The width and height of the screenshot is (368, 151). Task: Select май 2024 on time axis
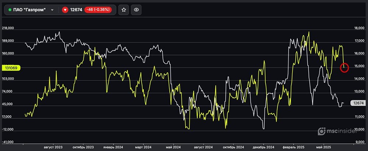[x=173, y=147]
